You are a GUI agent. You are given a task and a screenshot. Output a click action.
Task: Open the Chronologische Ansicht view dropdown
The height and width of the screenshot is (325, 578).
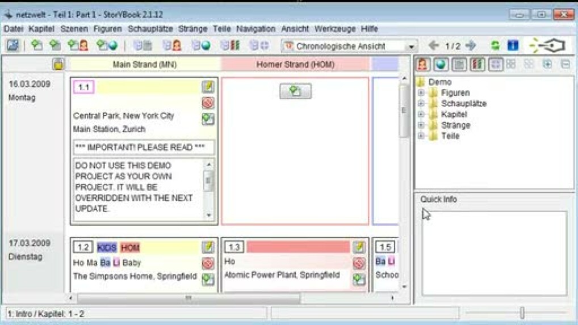(411, 46)
